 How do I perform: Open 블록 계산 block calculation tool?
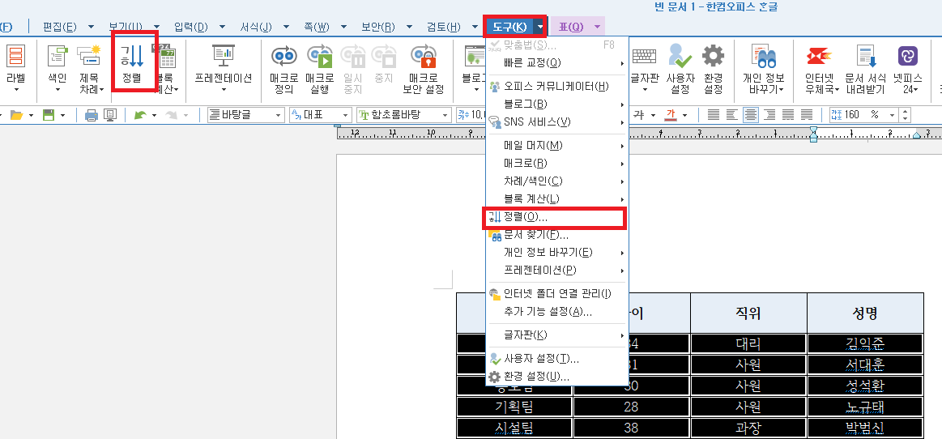click(x=167, y=68)
